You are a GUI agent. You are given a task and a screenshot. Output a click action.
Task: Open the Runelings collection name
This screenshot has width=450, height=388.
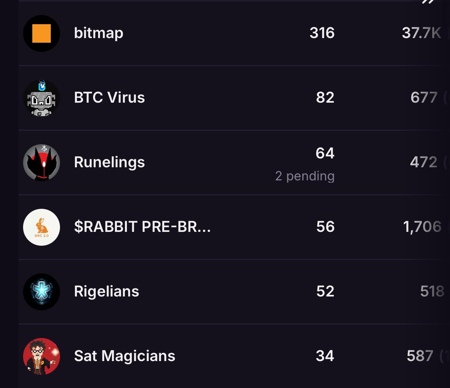tap(109, 162)
